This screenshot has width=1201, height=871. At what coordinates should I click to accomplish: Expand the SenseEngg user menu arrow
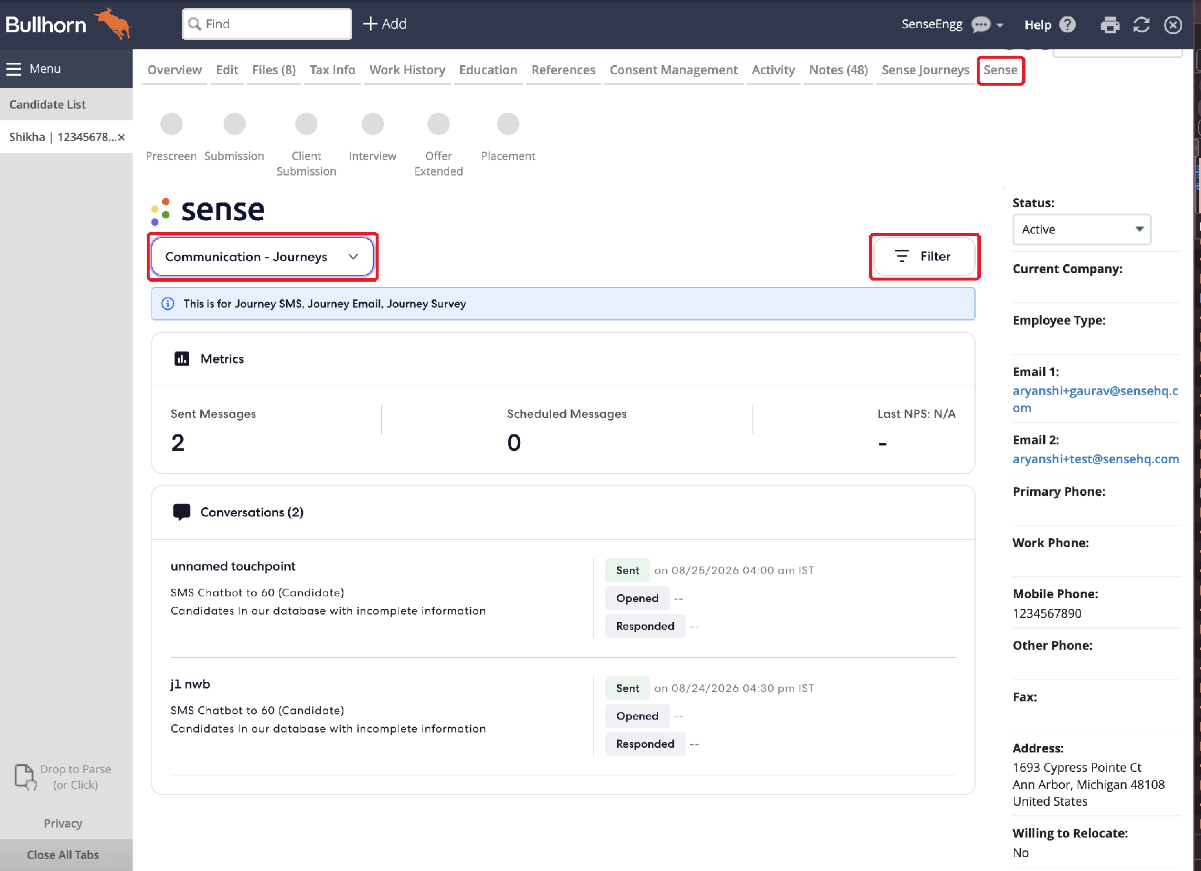[x=1000, y=25]
